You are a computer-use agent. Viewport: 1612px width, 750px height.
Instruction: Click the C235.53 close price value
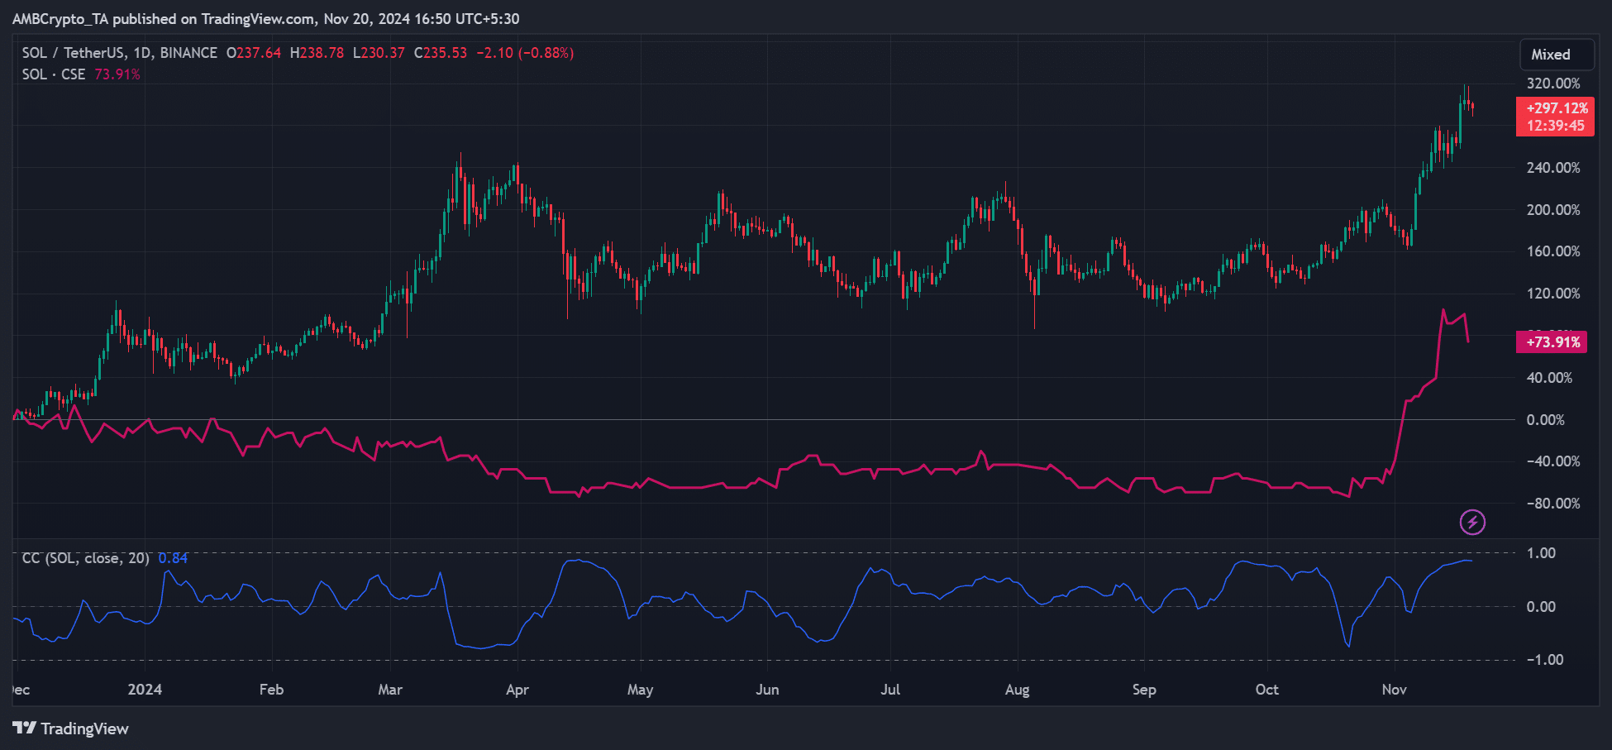point(441,53)
